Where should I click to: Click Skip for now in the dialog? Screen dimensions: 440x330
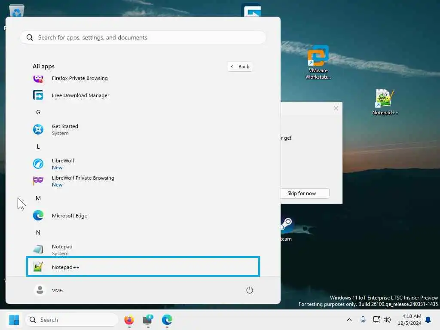point(305,193)
